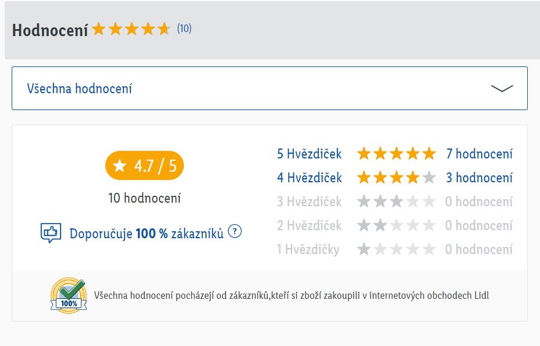540x346 pixels.
Task: Click the Hodnocení section heading
Action: pos(50,30)
